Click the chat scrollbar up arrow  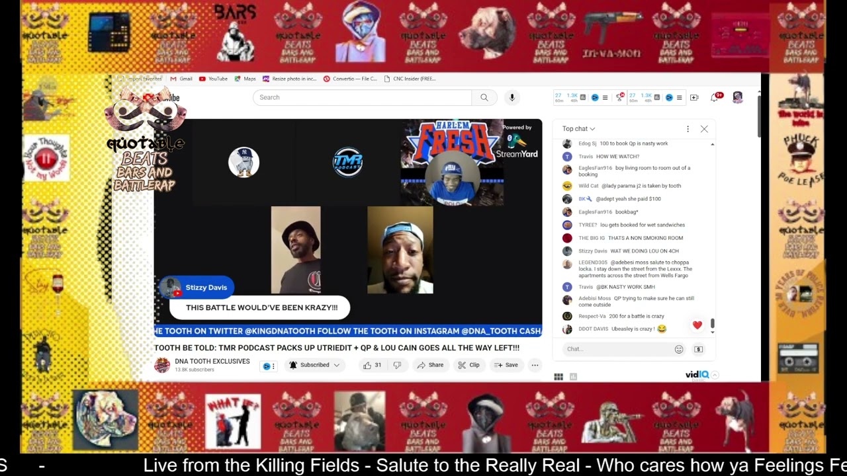(713, 144)
